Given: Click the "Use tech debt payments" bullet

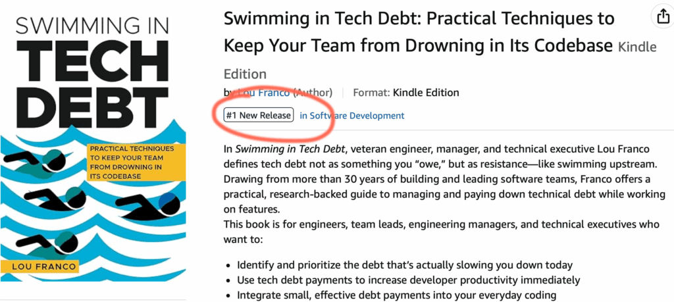Looking at the screenshot, I should coord(408,280).
